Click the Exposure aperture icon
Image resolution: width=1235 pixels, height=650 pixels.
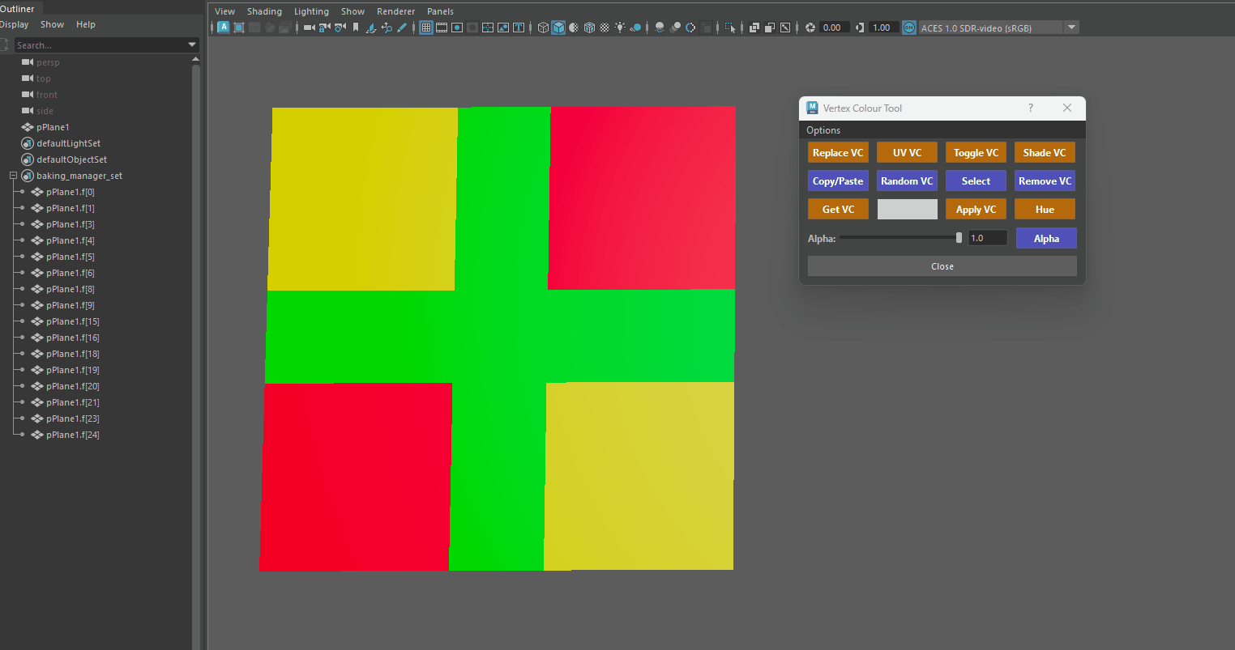(810, 28)
